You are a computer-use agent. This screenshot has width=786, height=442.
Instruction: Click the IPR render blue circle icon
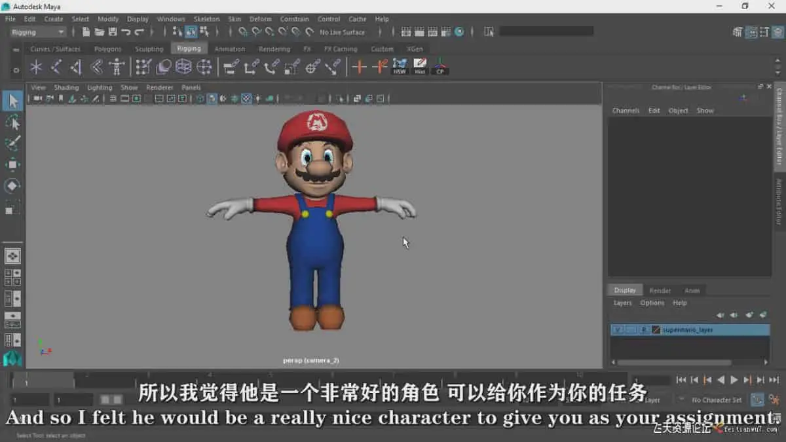click(x=459, y=31)
